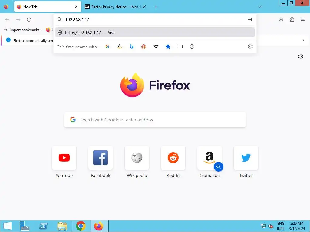Click Import bookmarks button
The height and width of the screenshot is (232, 310).
click(23, 30)
